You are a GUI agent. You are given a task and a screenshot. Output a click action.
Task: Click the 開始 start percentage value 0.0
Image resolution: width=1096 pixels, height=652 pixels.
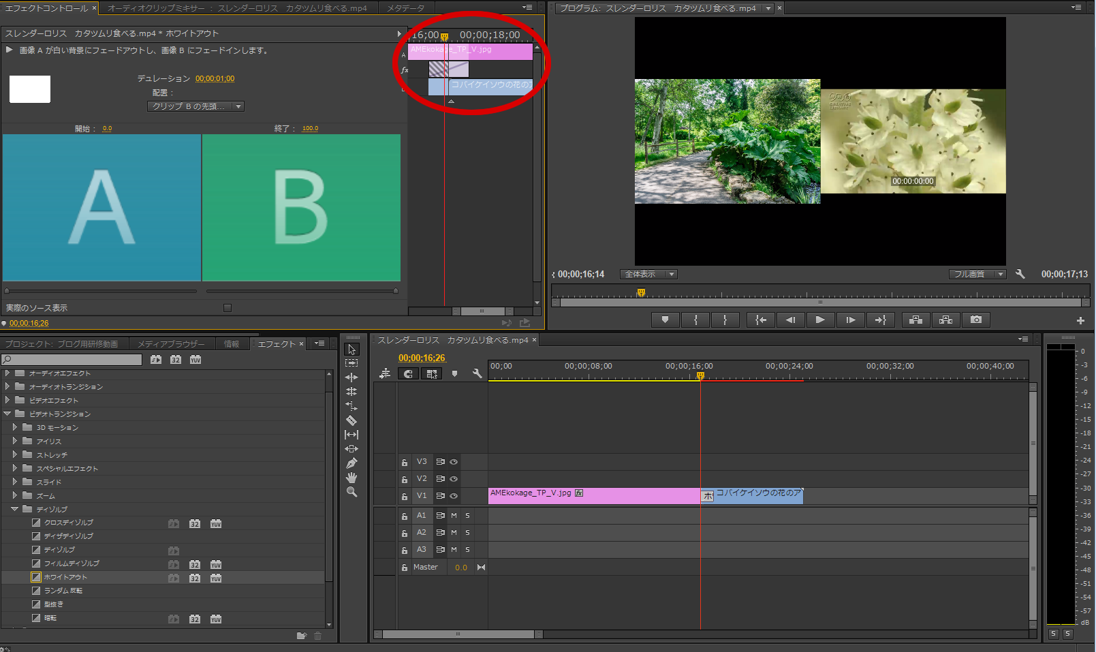click(107, 128)
